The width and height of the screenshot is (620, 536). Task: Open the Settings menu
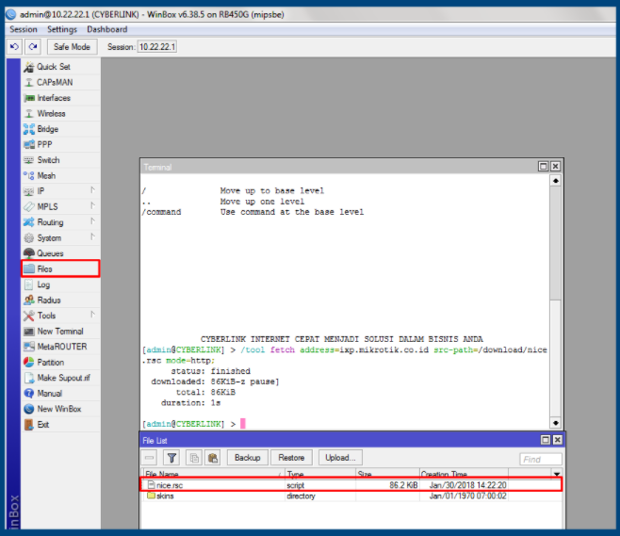[x=62, y=29]
